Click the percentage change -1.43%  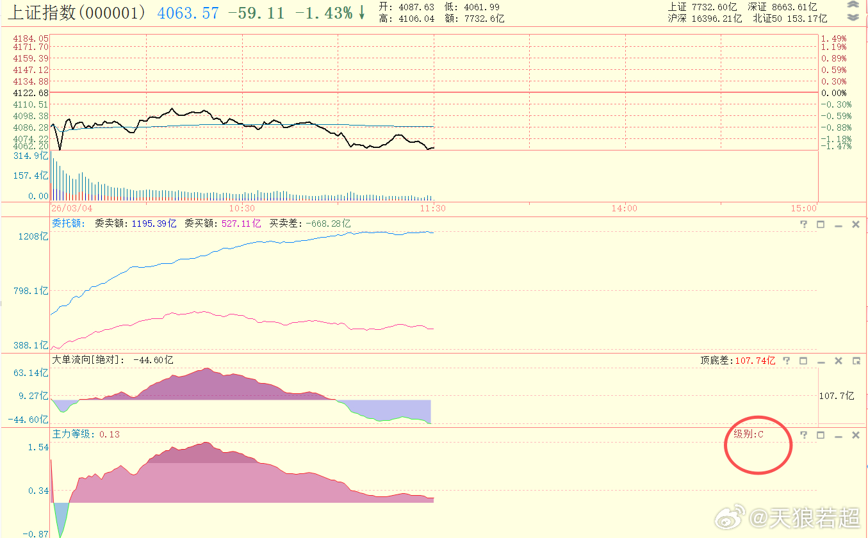tap(323, 13)
